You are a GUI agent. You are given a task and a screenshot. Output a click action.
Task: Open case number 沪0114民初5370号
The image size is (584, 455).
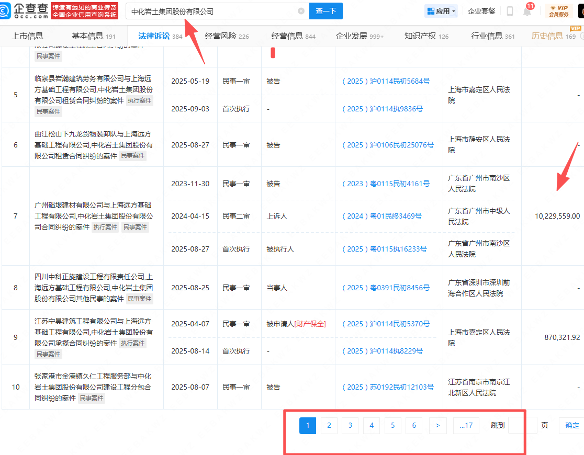click(x=386, y=324)
